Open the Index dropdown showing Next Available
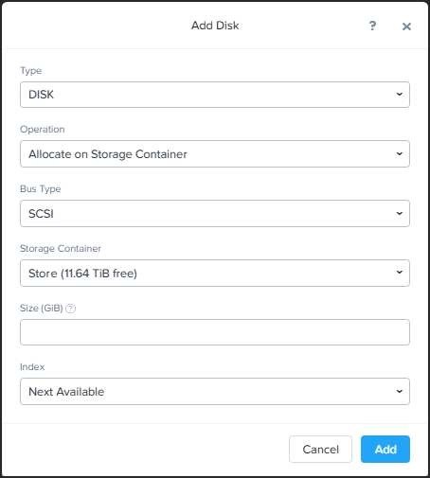The height and width of the screenshot is (478, 430). 215,392
